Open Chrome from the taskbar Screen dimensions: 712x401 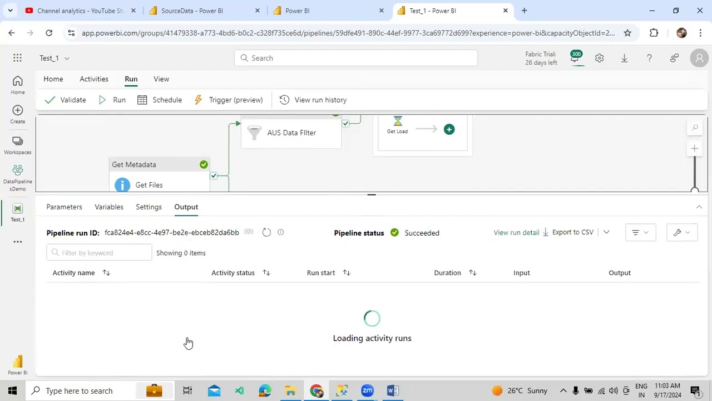tap(317, 390)
